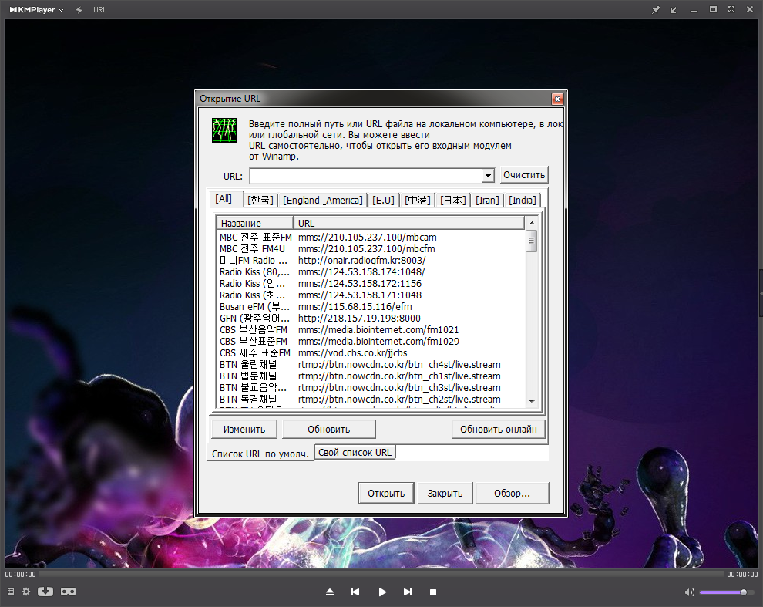Open the KMPlayer main menu logo

36,10
